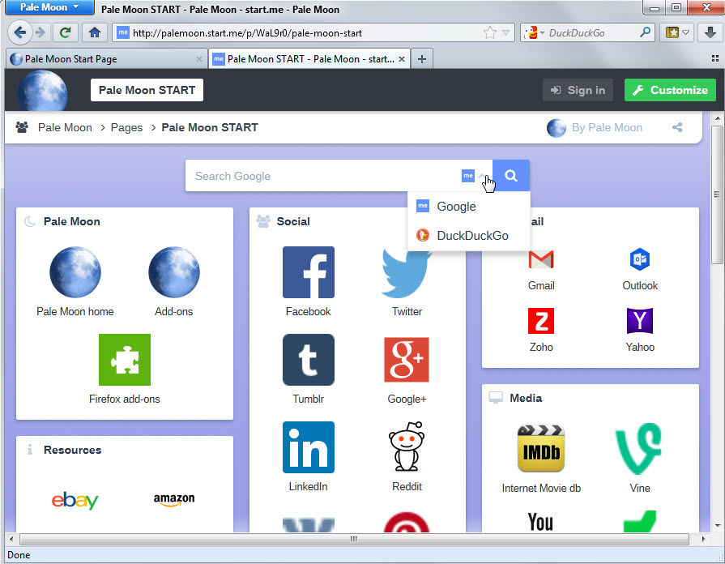Image resolution: width=725 pixels, height=564 pixels.
Task: Go back with the browser back arrow
Action: (x=20, y=32)
